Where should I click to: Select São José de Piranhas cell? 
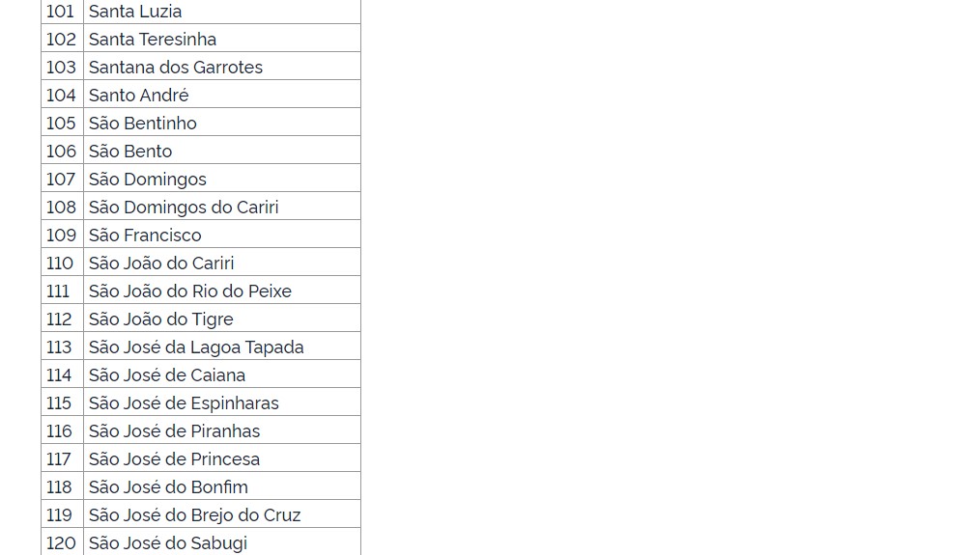coord(175,431)
